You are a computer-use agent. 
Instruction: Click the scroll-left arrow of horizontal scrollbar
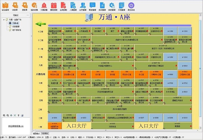pos(34,130)
